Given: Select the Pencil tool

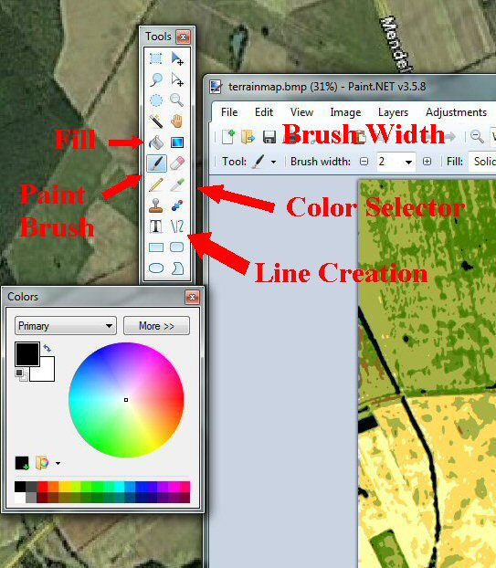Looking at the screenshot, I should pos(156,184).
